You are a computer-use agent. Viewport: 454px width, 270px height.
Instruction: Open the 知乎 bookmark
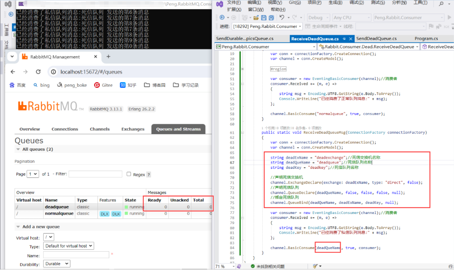tap(128, 85)
